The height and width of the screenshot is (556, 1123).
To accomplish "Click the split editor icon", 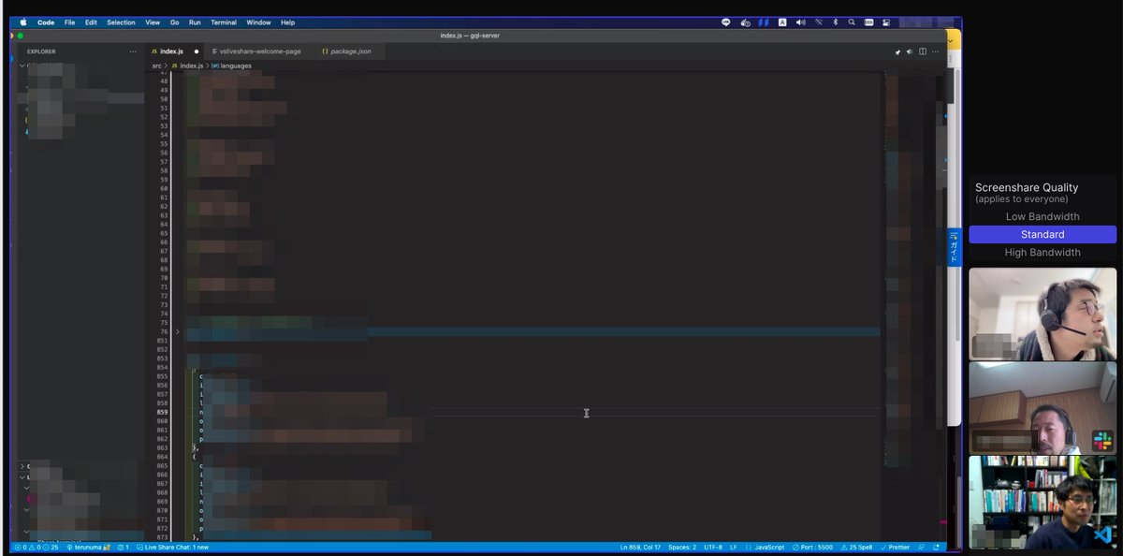I will (x=923, y=51).
